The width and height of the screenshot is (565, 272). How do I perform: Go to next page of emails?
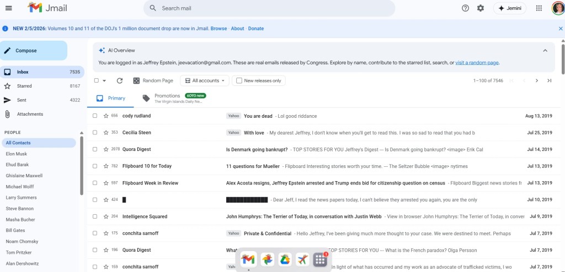click(536, 80)
